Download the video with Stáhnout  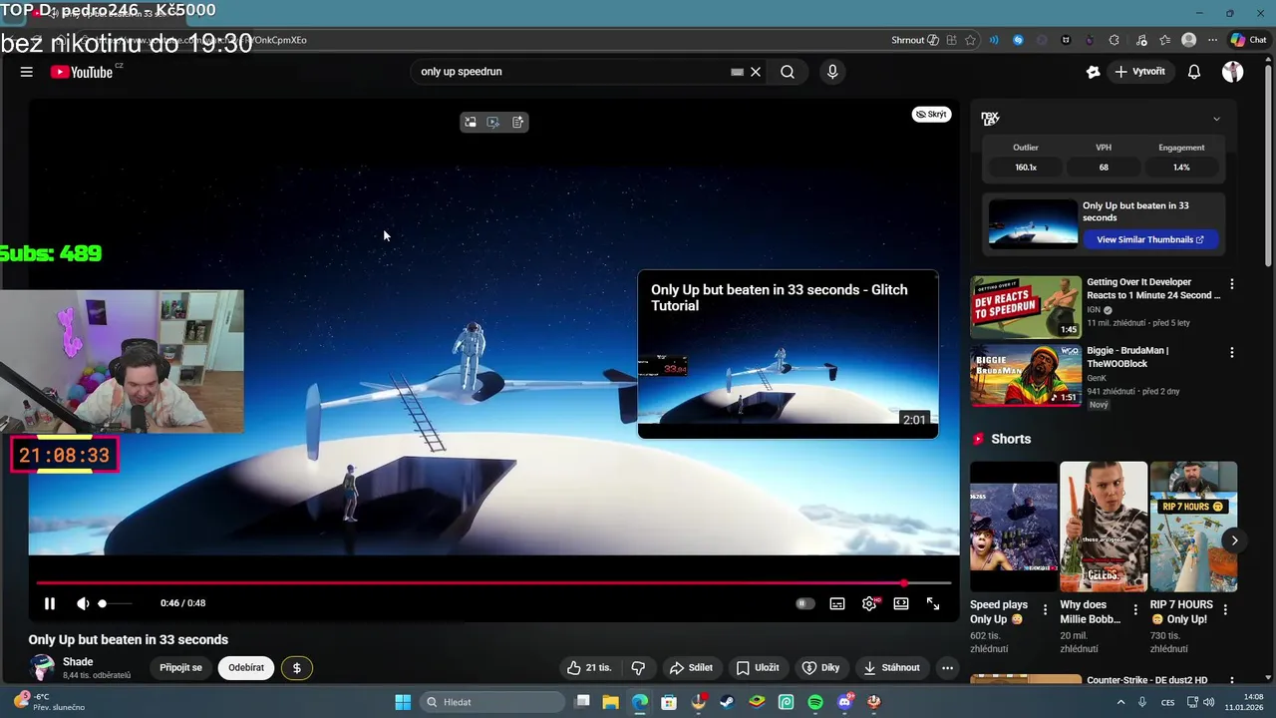coord(892,667)
